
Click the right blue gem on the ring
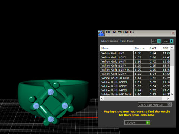click(65, 106)
